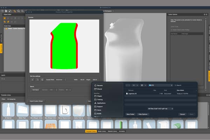Screen dimensions: 210x140
Task: Click the first die line rotate icon
Action: coord(33,79)
